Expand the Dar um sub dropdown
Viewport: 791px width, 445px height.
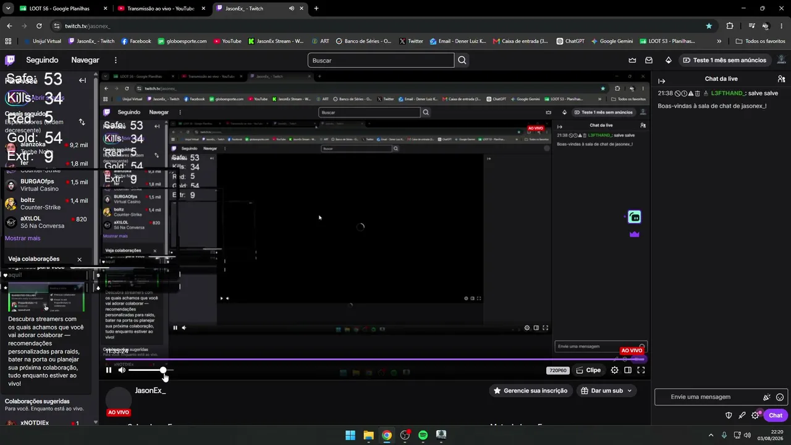[x=630, y=391]
